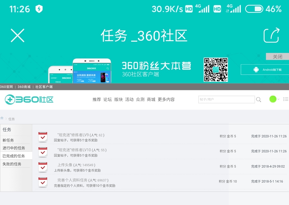Open the 上传头像 task title

(x=65, y=165)
